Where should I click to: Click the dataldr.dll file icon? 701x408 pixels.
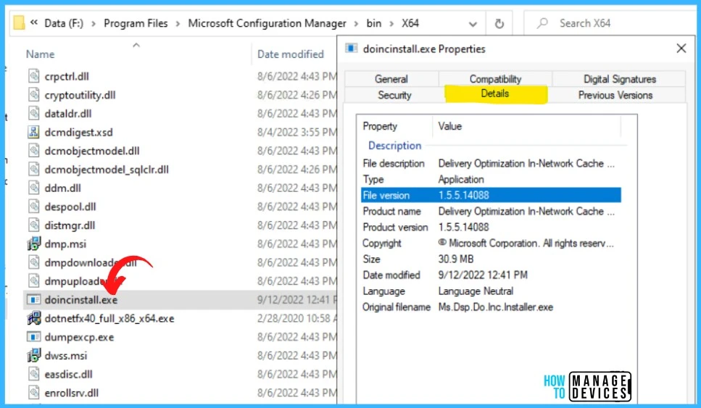(x=34, y=114)
